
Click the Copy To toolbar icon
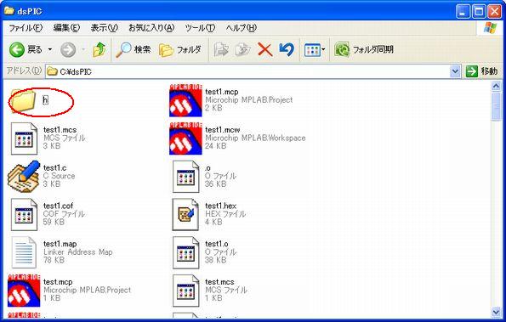(243, 49)
